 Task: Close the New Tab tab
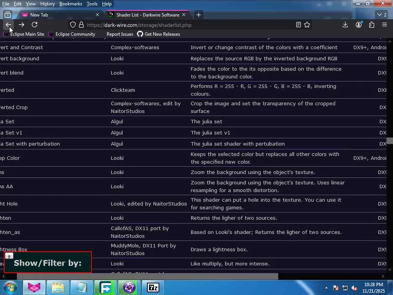[x=97, y=15]
